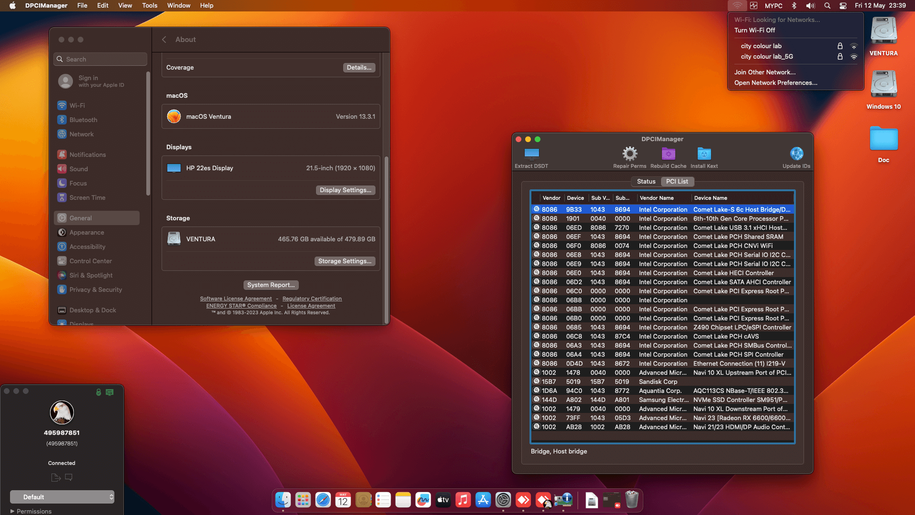915x515 pixels.
Task: Click DPCIManager PCI card icon in Dock
Action: tap(563, 500)
